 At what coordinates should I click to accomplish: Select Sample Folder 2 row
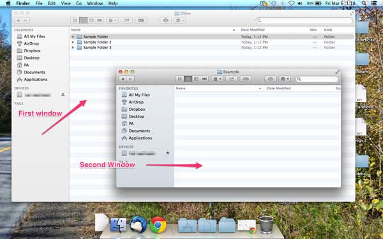(212, 42)
